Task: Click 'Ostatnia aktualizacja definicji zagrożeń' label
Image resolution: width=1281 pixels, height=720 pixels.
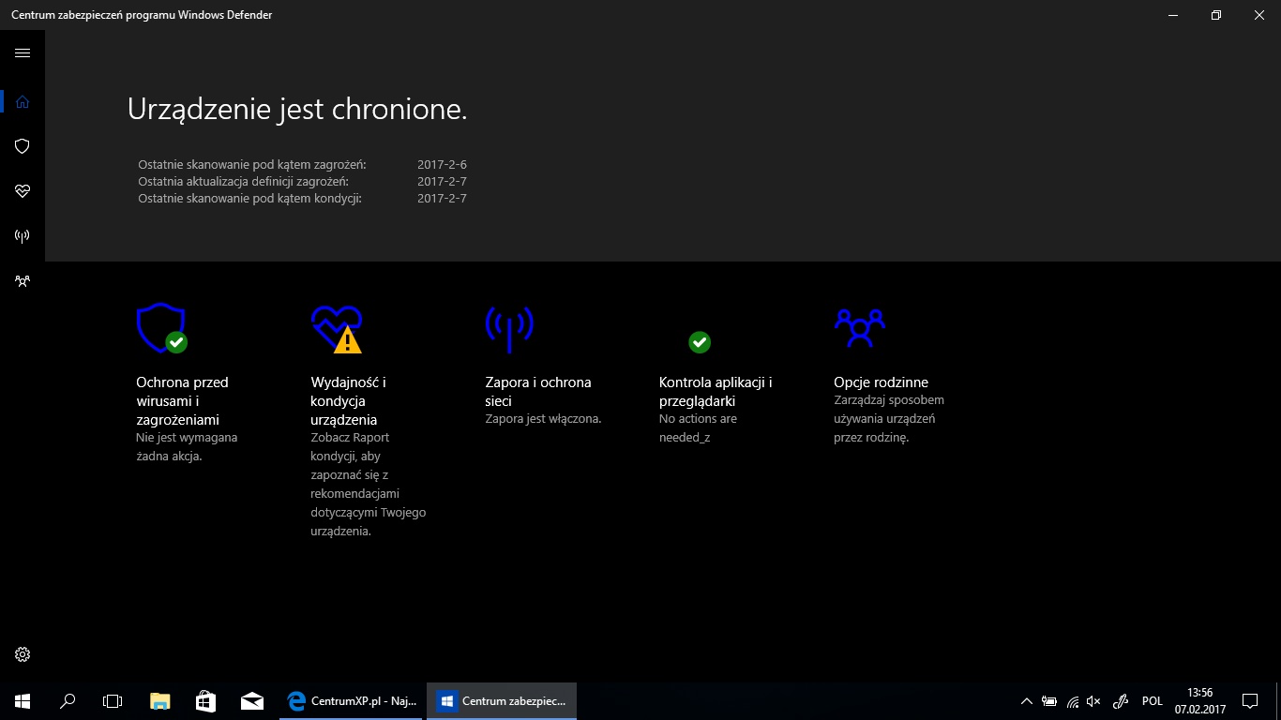Action: (x=243, y=182)
